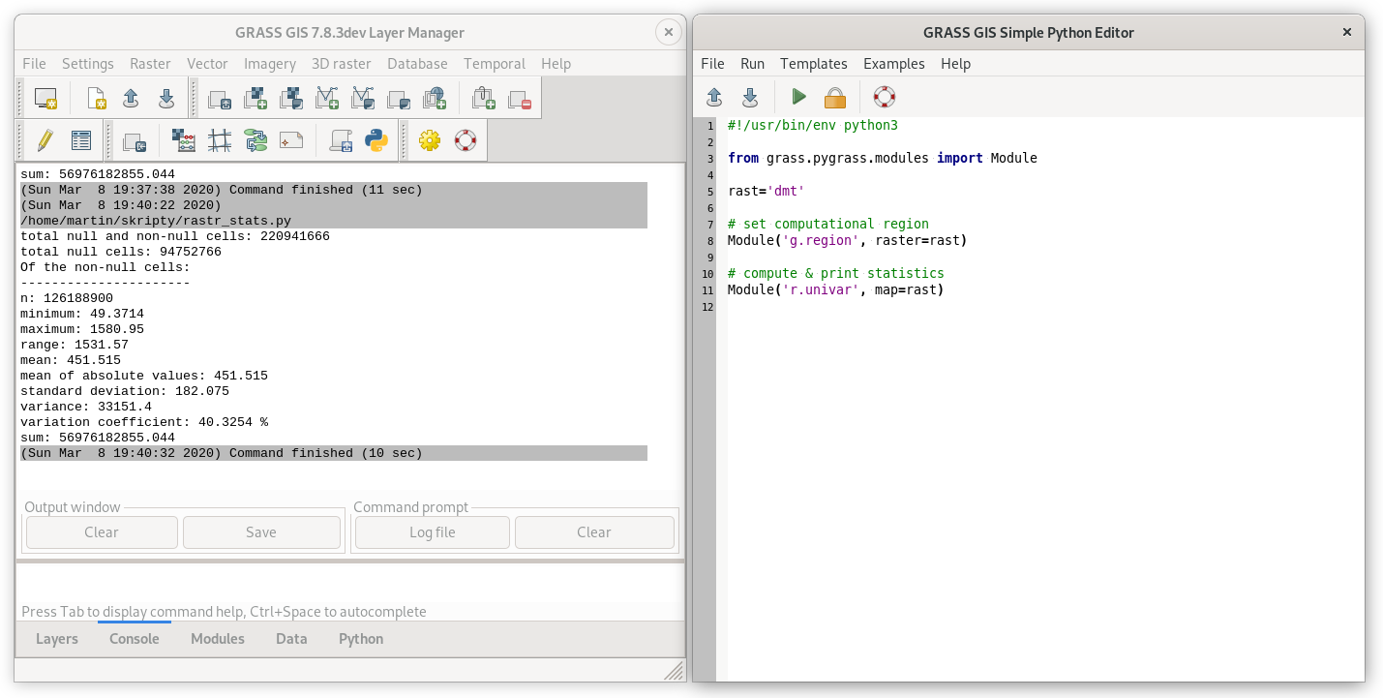Clear the Output window
The width and height of the screenshot is (1383, 698).
tap(102, 532)
